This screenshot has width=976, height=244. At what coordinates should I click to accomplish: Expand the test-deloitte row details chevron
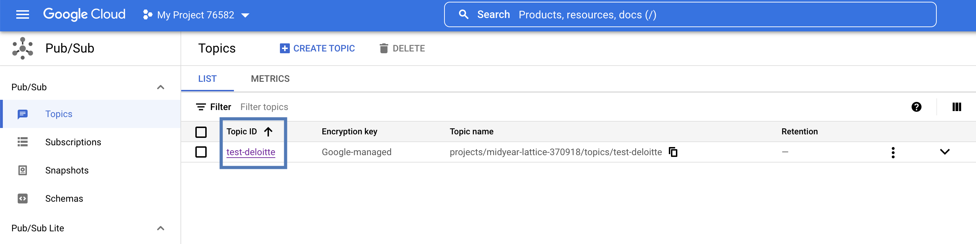coord(945,152)
